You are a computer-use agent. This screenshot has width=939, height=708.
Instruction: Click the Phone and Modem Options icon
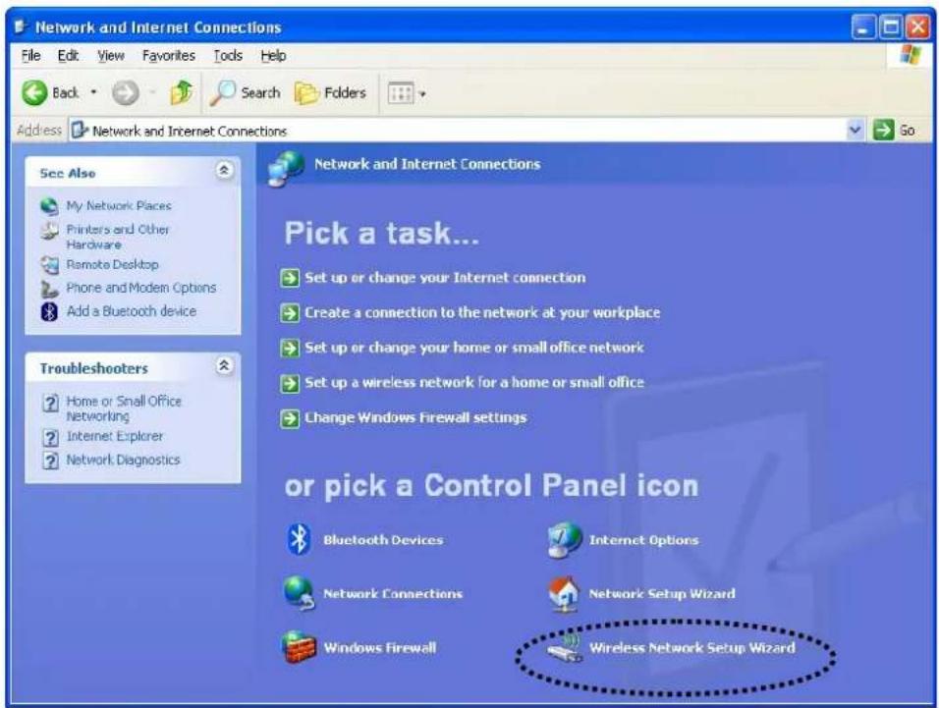tap(49, 289)
